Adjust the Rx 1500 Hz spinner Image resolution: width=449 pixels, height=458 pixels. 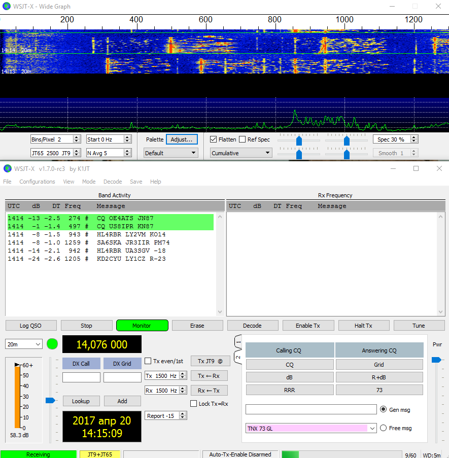pos(183,390)
